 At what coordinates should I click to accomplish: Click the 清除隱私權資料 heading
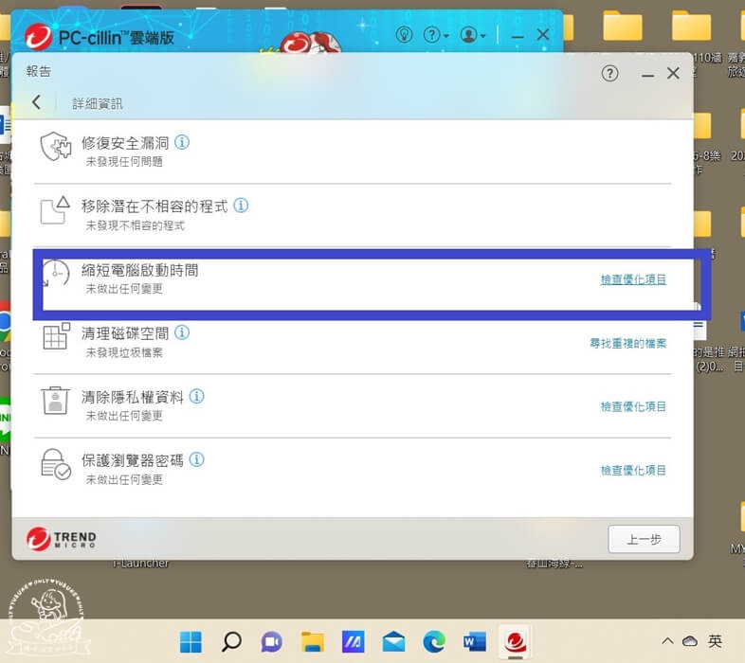[132, 397]
